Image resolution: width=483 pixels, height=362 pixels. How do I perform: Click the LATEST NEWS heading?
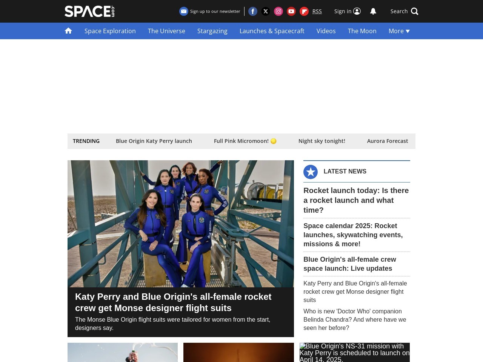(345, 172)
